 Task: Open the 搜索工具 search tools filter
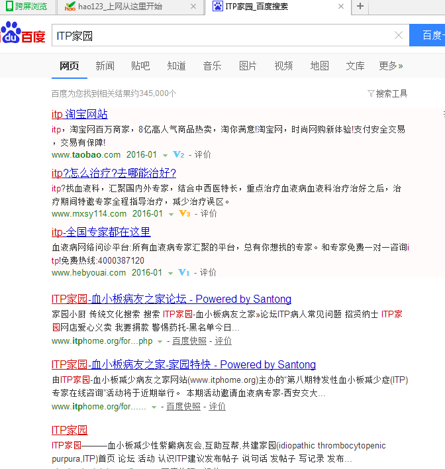pos(387,93)
